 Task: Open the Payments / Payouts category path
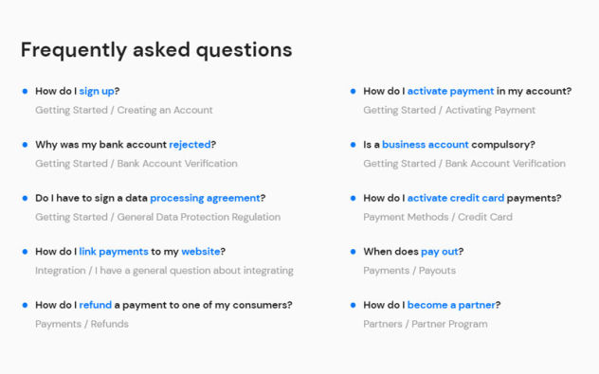pos(409,270)
